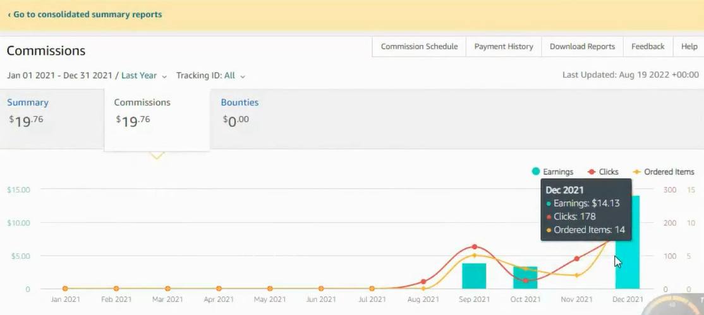The image size is (704, 315).
Task: Click the Jul 2021 data point
Action: 372,288
